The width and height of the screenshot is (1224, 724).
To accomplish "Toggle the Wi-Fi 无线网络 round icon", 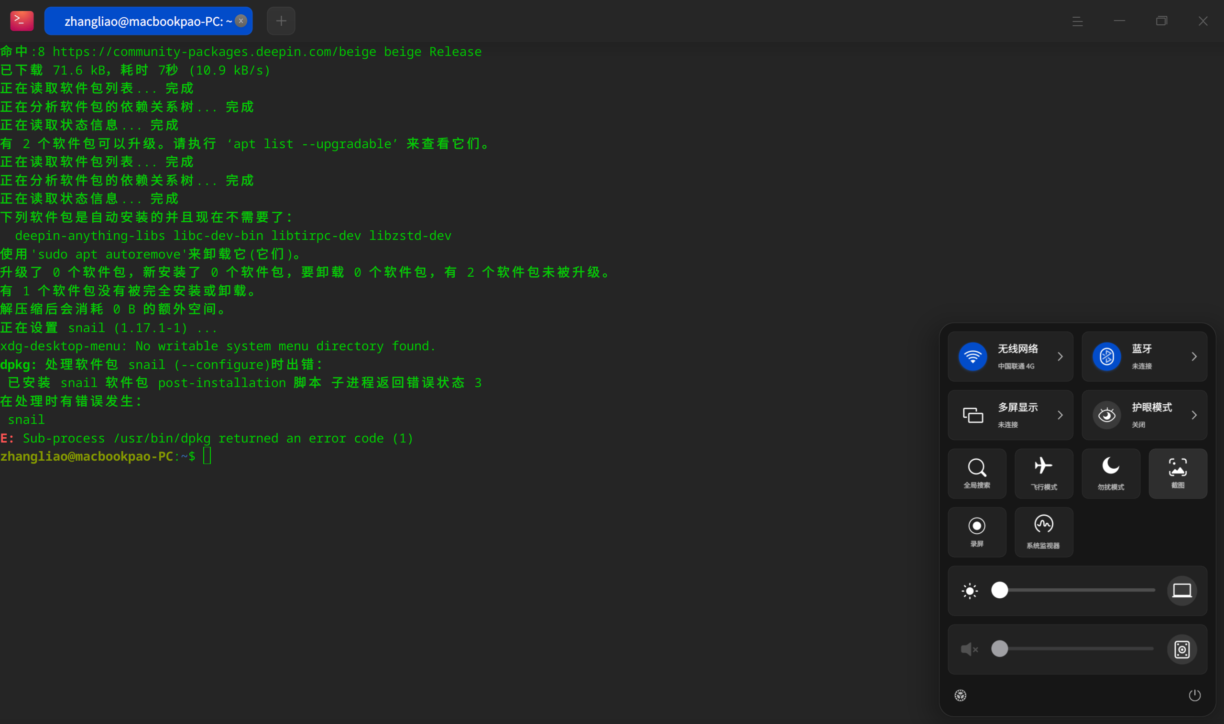I will pos(973,357).
